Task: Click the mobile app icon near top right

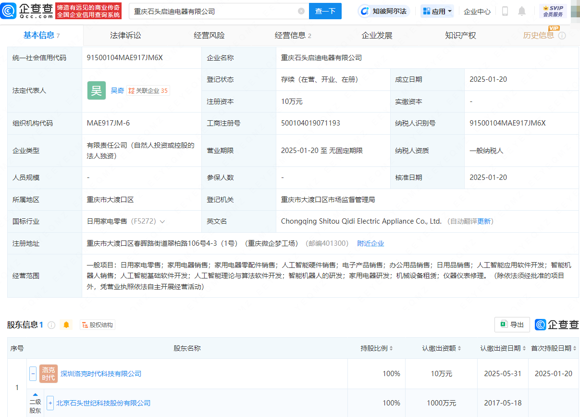Action: tap(505, 11)
